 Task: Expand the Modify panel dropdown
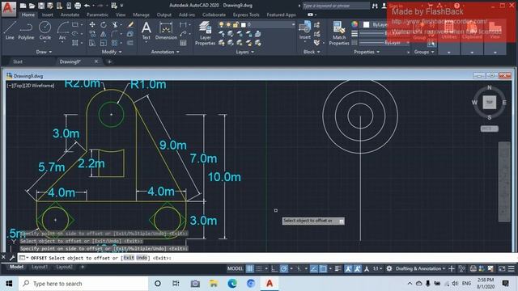tap(112, 52)
